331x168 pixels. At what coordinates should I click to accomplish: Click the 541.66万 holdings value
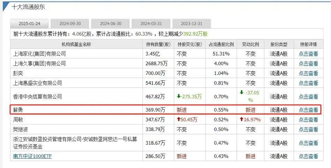(155, 83)
